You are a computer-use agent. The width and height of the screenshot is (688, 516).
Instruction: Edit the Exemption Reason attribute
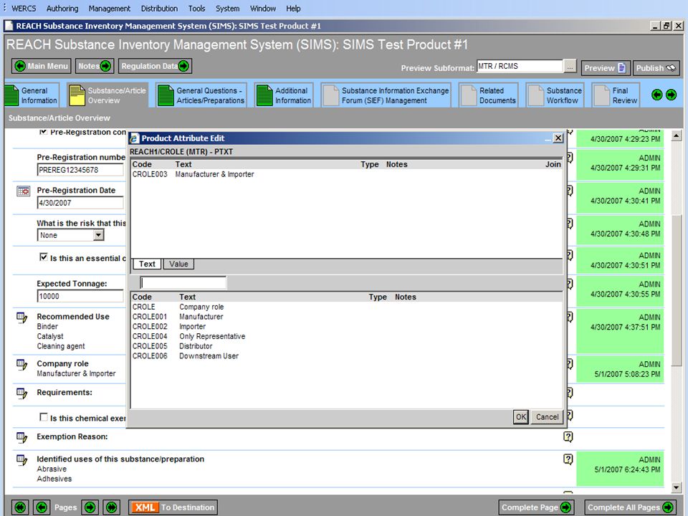click(x=22, y=437)
